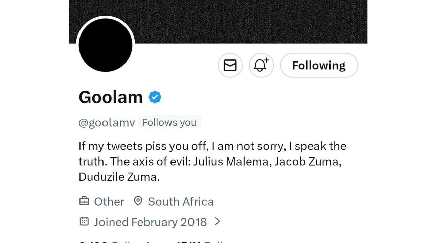433x243 pixels.
Task: Click the blue verified checkmark badge
Action: [x=155, y=97]
